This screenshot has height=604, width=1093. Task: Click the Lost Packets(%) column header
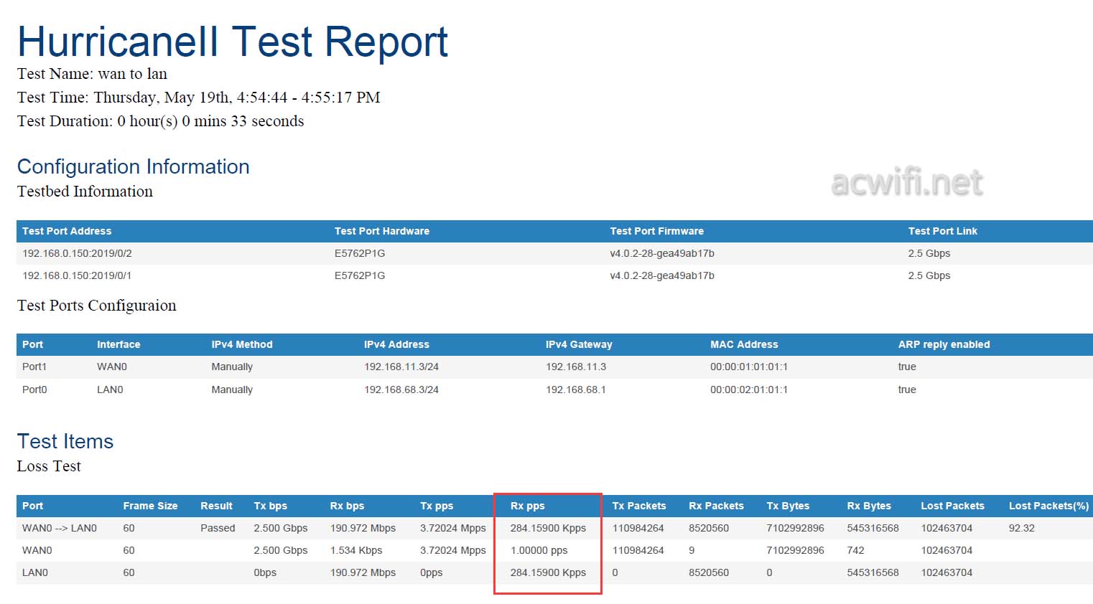[x=1048, y=506]
